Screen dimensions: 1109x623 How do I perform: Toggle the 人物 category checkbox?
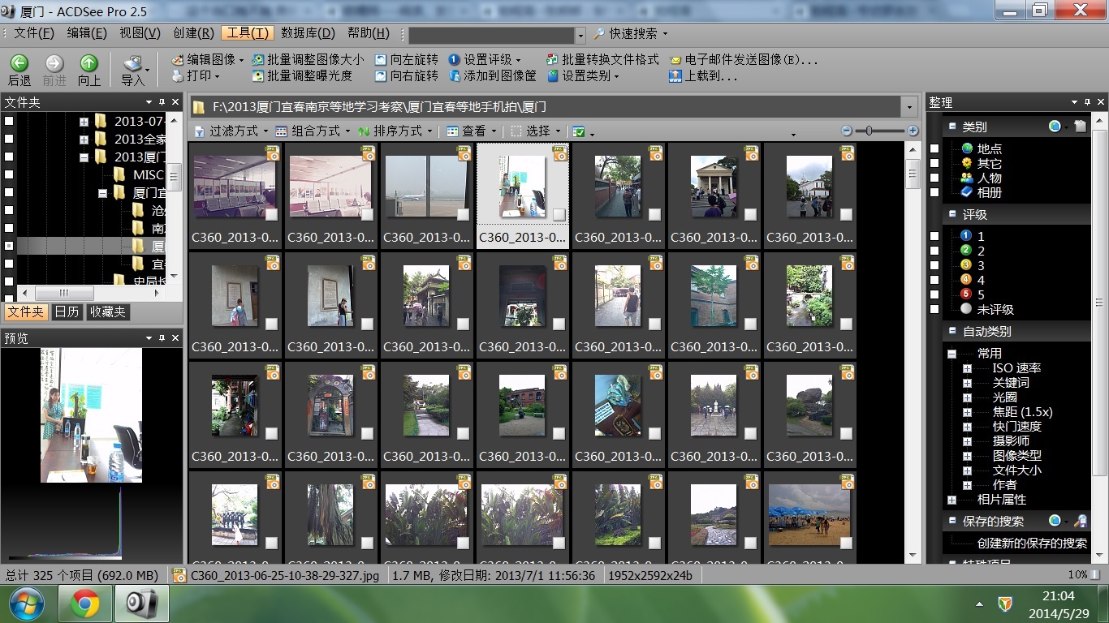coord(934,178)
